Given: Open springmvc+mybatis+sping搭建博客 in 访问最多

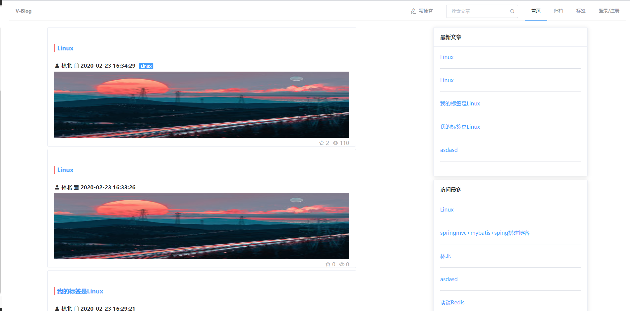Looking at the screenshot, I should point(485,232).
